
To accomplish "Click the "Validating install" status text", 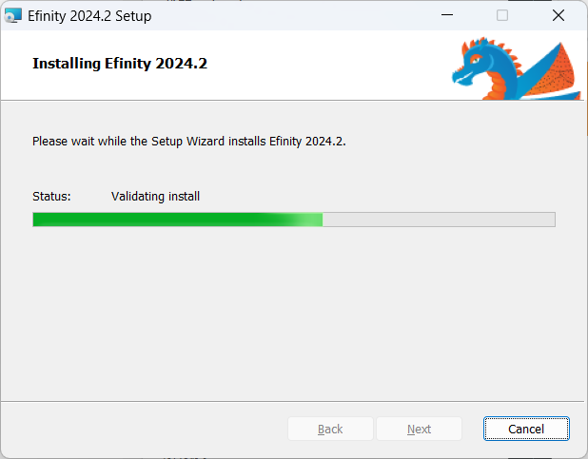I will (155, 197).
